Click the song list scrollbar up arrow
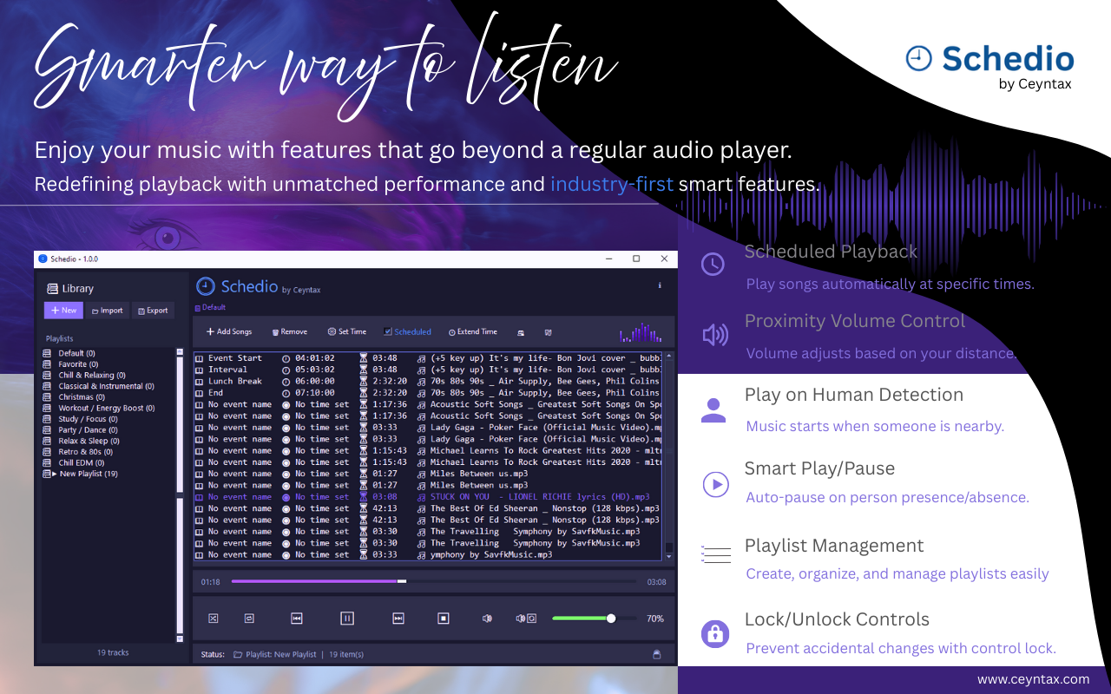Image resolution: width=1111 pixels, height=694 pixels. [x=668, y=356]
